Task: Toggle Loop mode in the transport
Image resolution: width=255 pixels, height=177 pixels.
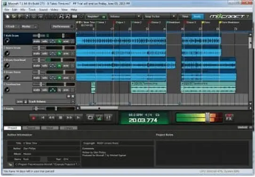Action: pyautogui.click(x=90, y=118)
